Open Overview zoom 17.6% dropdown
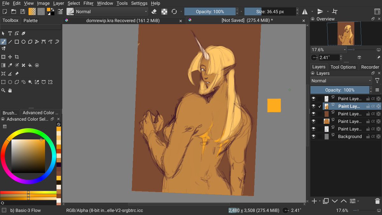The width and height of the screenshot is (382, 215). (329, 50)
